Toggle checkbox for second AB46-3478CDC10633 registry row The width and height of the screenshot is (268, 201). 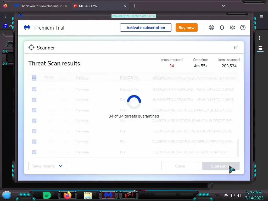[34, 100]
